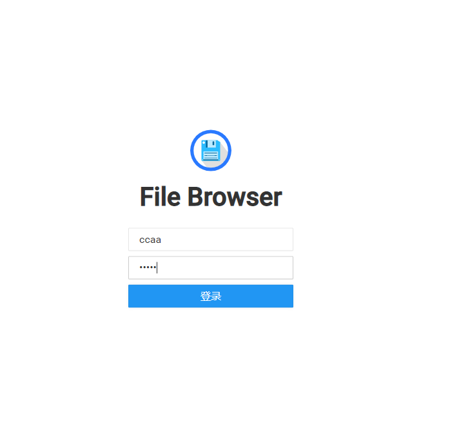Click the masked password dots
Viewport: 450px width, 442px height.
[148, 267]
